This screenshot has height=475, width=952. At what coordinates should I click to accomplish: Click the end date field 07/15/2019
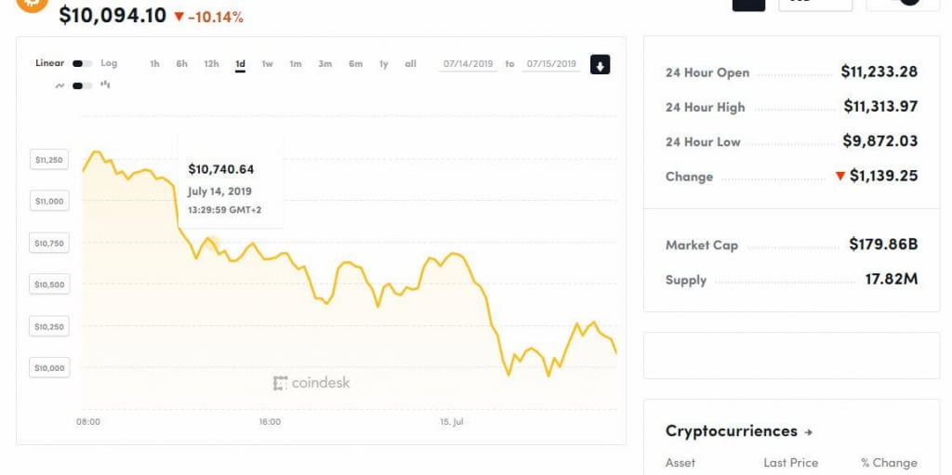(x=551, y=64)
